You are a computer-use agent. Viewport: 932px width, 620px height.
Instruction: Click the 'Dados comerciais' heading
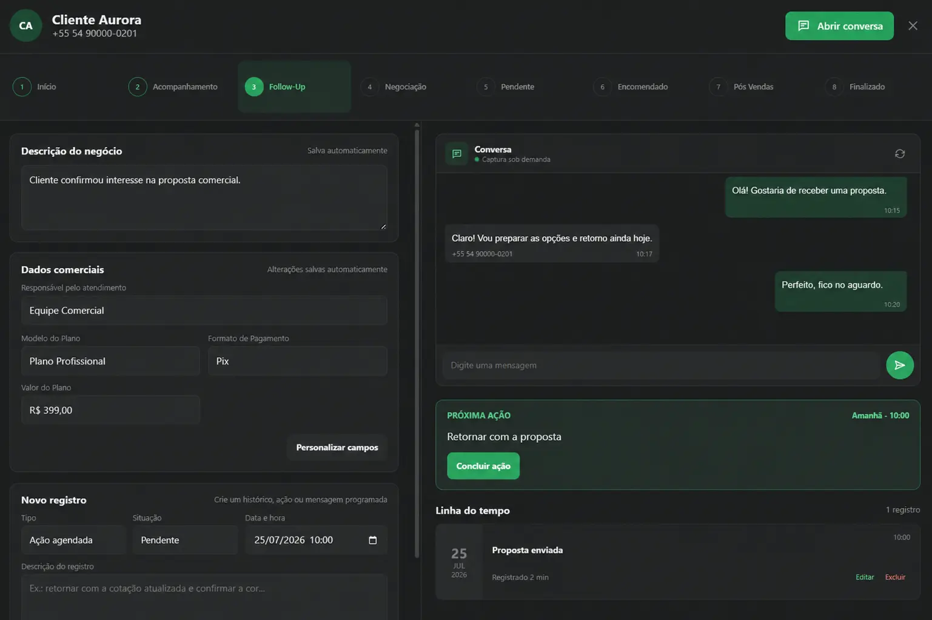tap(62, 270)
